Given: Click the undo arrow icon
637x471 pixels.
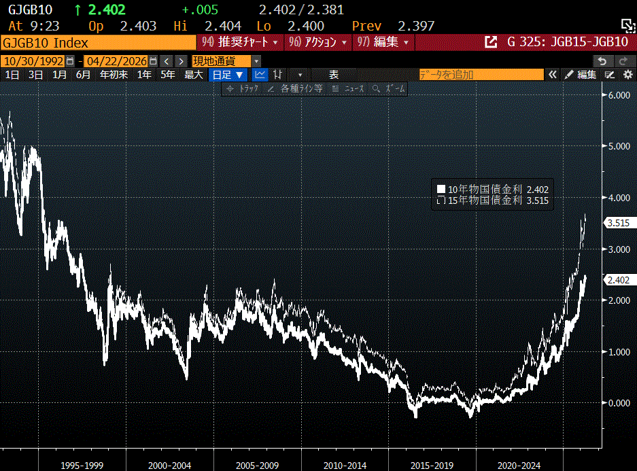Looking at the screenshot, I should 602,61.
